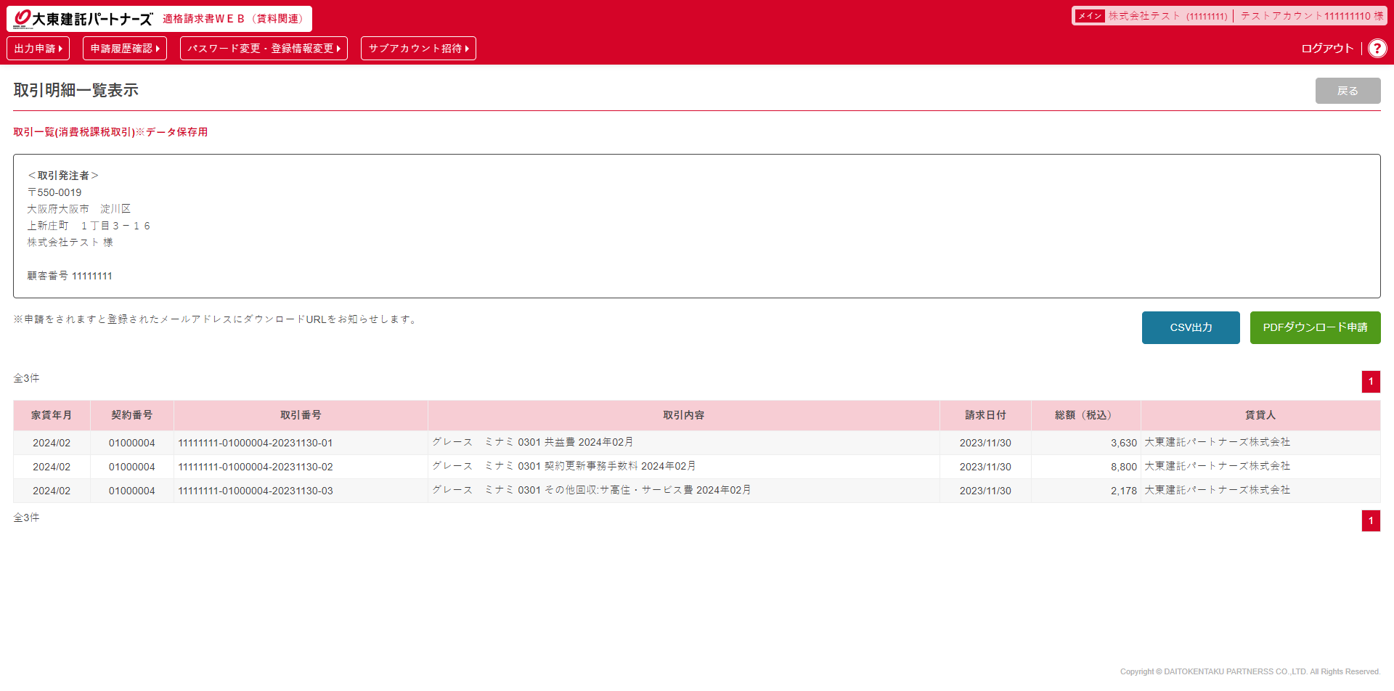Click the 全3件 count above the table
This screenshot has height=691, width=1394.
(x=26, y=378)
